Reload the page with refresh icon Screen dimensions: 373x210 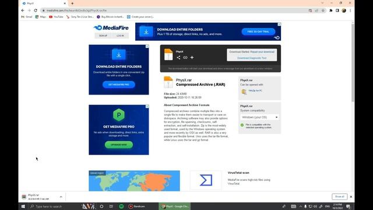(x=36, y=10)
